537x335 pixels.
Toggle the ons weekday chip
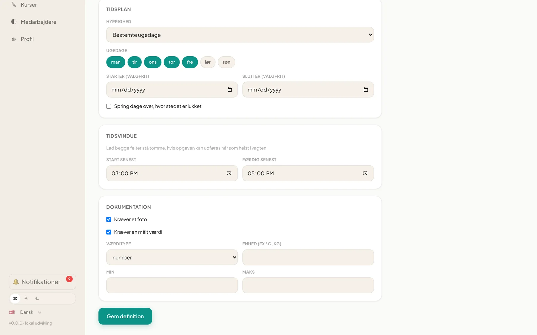153,62
